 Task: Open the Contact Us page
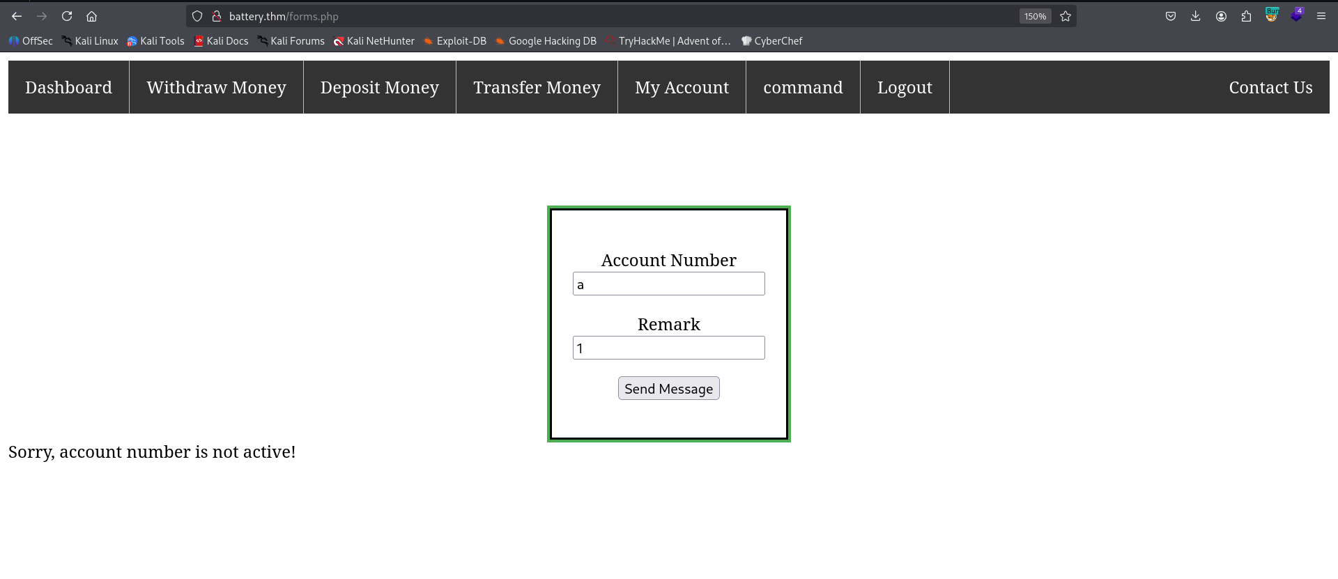1271,87
